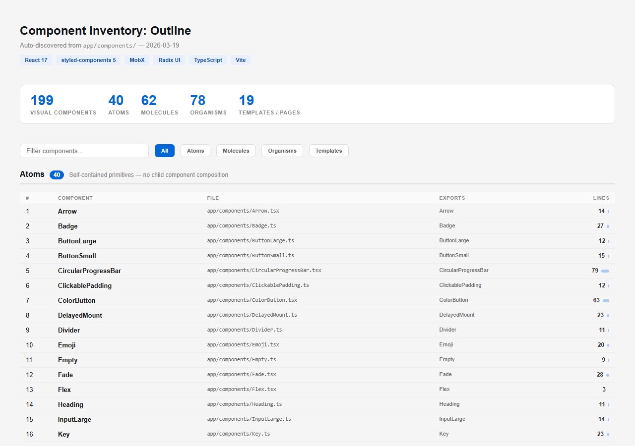635x446 pixels.
Task: Select the Divider component name
Action: [69, 330]
